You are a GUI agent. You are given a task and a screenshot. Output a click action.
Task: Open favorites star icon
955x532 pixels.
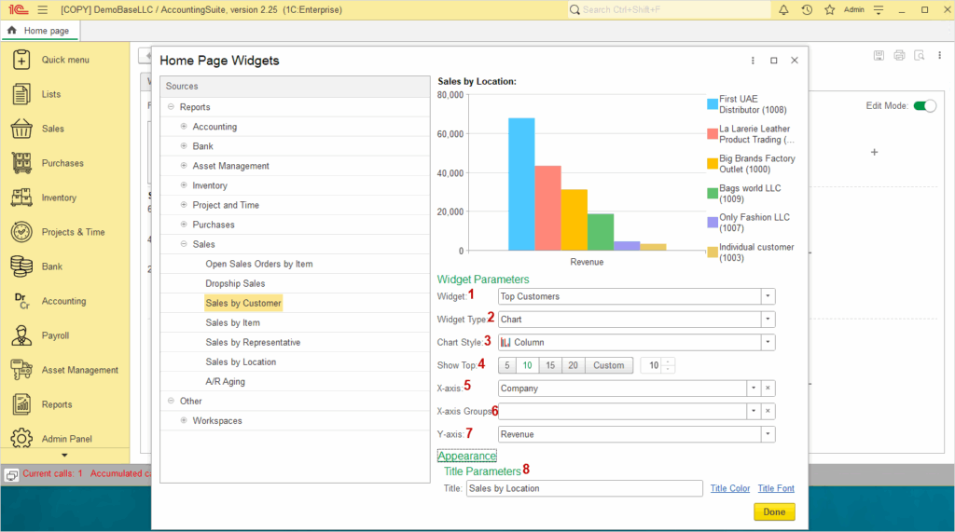pyautogui.click(x=829, y=9)
